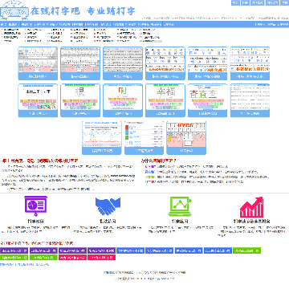Open the first keyboard-with-hands thumbnail in top row
This screenshot has height=289, width=289.
click(x=38, y=59)
